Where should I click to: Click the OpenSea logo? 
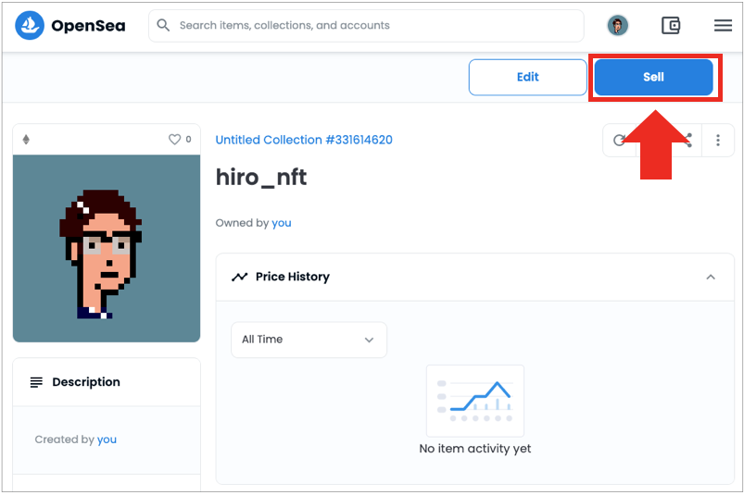[x=30, y=25]
